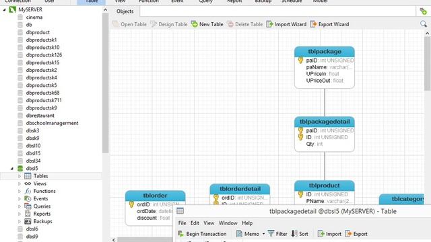Click the MySERVER connection icon
431x242 pixels.
pos(12,9)
